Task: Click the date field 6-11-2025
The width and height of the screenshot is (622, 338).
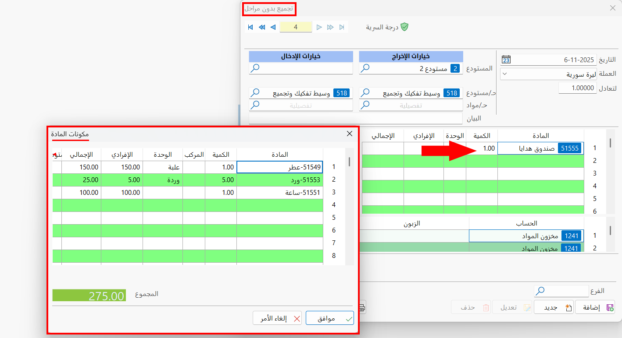Action: pos(548,60)
